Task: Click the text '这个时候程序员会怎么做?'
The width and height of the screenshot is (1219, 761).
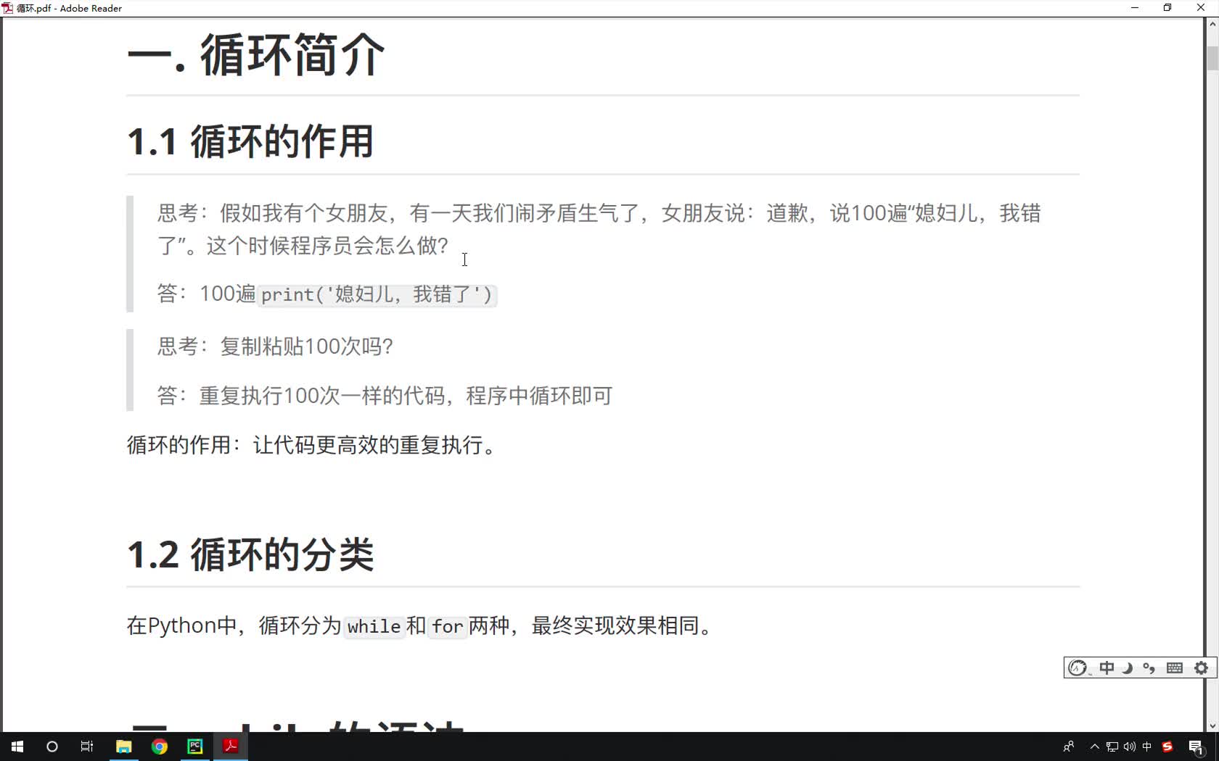Action: pyautogui.click(x=327, y=246)
